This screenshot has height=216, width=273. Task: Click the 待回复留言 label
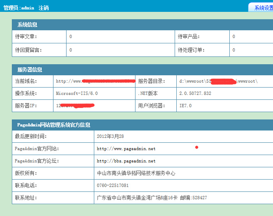click(28, 50)
